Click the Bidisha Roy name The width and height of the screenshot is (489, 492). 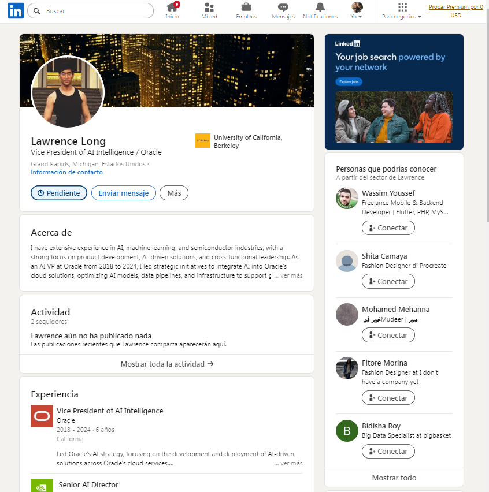[x=381, y=426]
